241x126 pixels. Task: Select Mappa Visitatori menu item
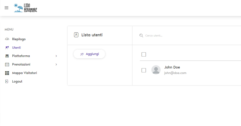click(x=24, y=73)
